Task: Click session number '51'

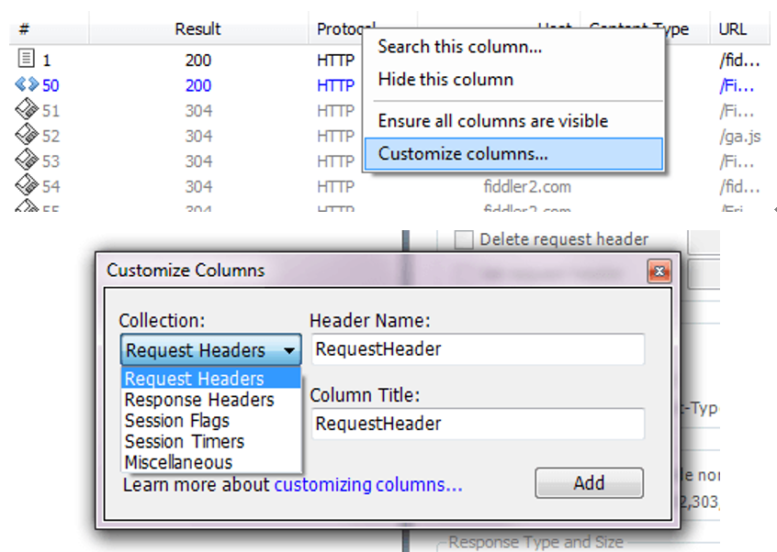Action: (51, 111)
